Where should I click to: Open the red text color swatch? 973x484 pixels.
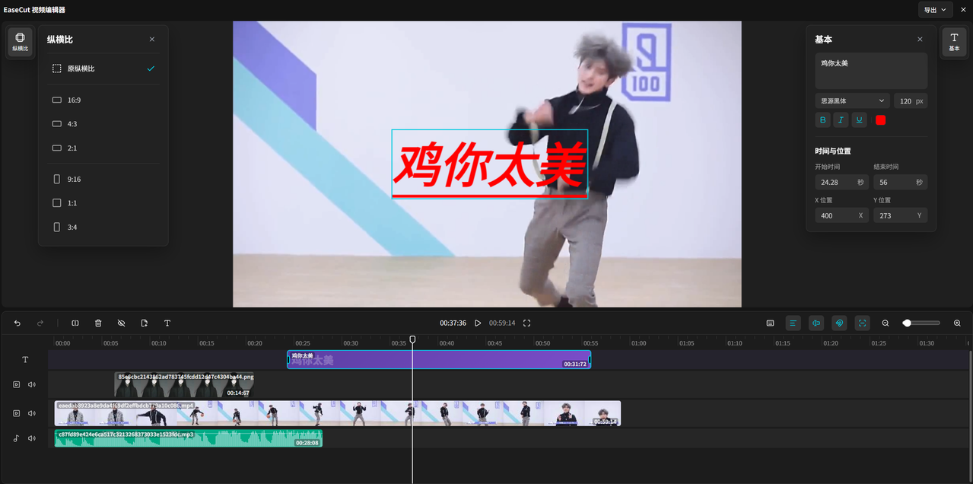click(880, 120)
